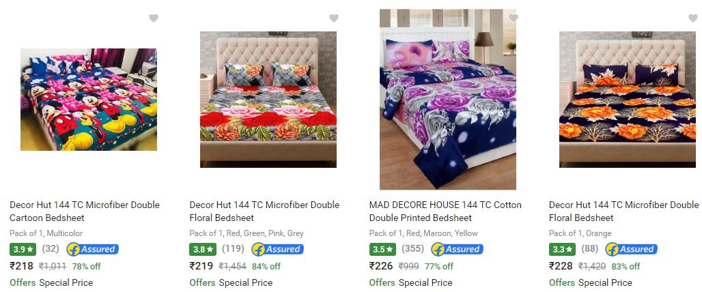The width and height of the screenshot is (702, 292).
Task: Open the orange flower navy bedsheet image
Action: [x=628, y=100]
